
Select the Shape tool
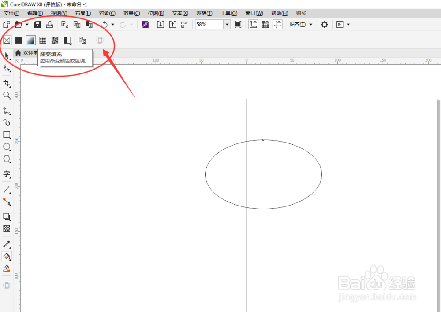coord(7,68)
